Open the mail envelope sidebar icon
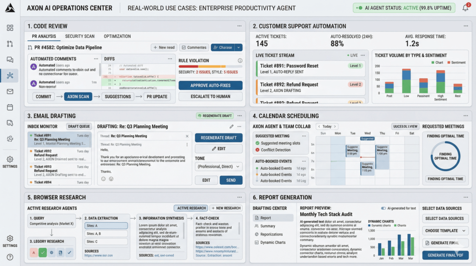 click(10, 92)
